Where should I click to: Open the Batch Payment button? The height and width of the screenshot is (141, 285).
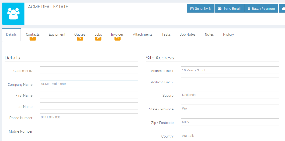pyautogui.click(x=261, y=8)
